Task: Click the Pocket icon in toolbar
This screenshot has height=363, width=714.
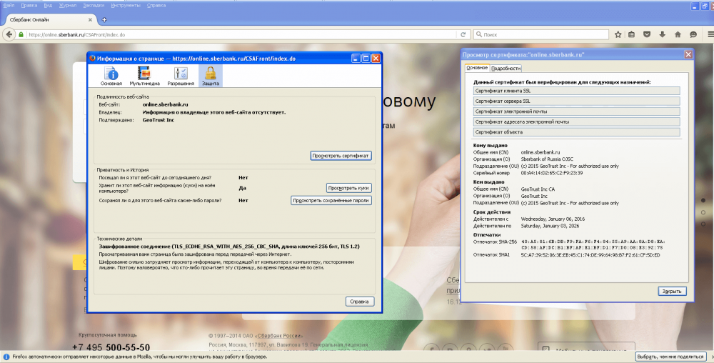Action: [x=647, y=34]
